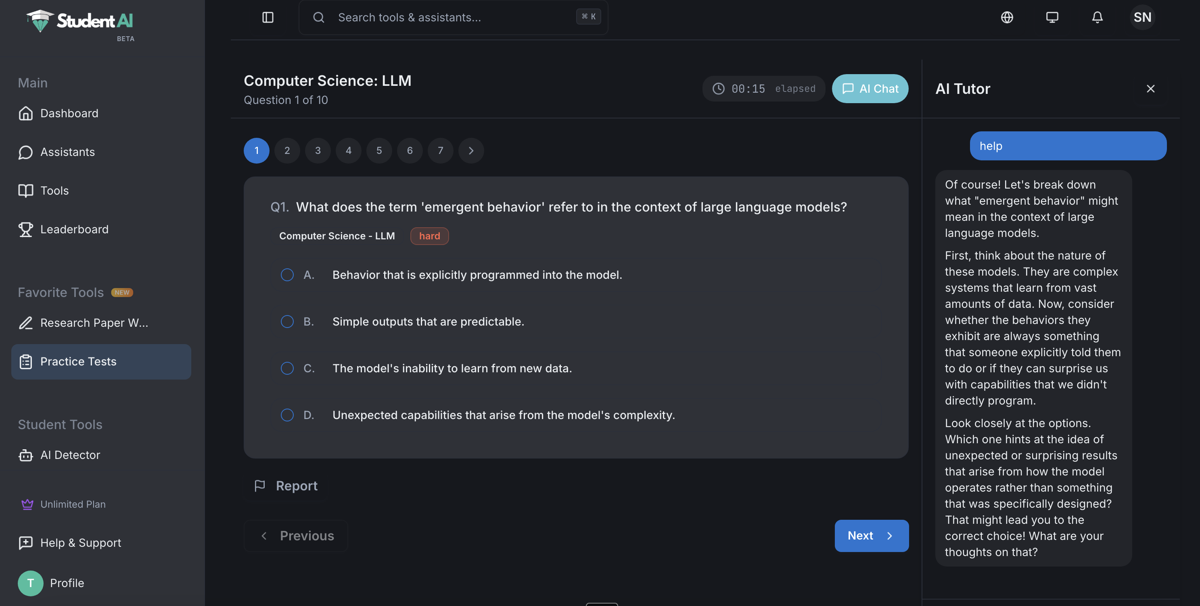The height and width of the screenshot is (606, 1200).
Task: Open Dashboard from the sidebar
Action: 69,113
